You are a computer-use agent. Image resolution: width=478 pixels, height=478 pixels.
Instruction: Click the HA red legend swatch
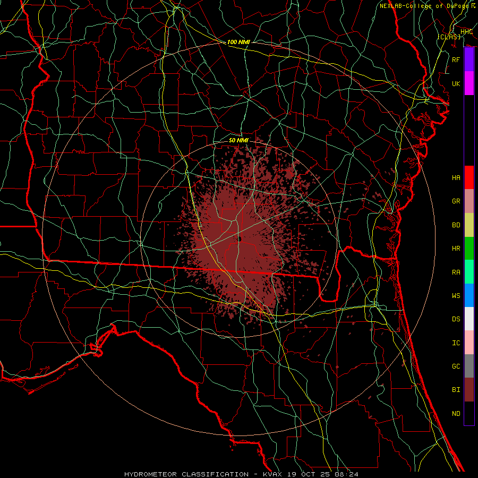coord(469,177)
